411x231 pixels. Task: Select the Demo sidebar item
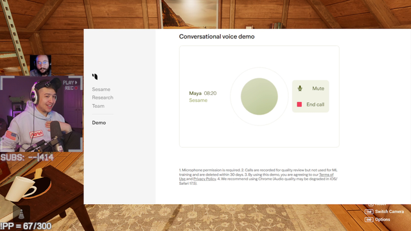point(99,123)
